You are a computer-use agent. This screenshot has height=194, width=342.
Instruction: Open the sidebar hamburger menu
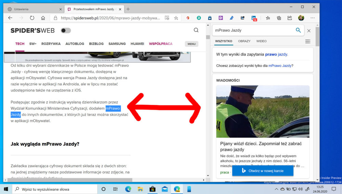308,41
